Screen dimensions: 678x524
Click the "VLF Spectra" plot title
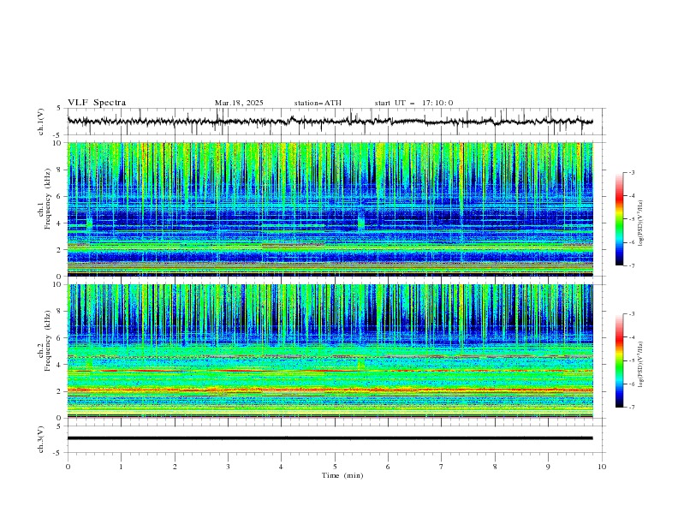click(97, 103)
